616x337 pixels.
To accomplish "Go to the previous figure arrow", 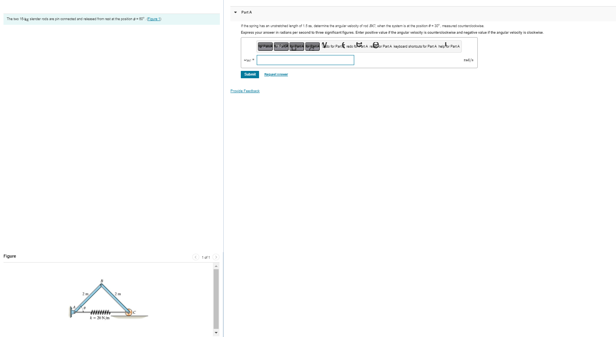I will pos(196,257).
